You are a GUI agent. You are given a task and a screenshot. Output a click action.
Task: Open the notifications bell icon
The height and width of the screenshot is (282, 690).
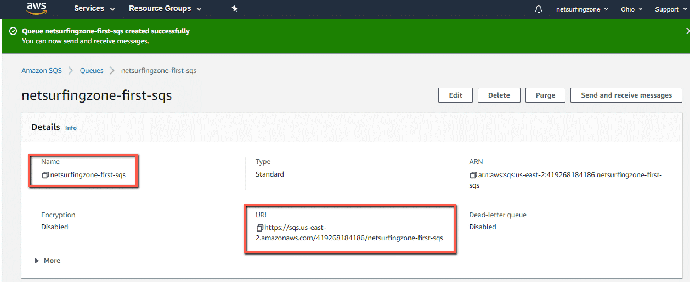tap(539, 9)
